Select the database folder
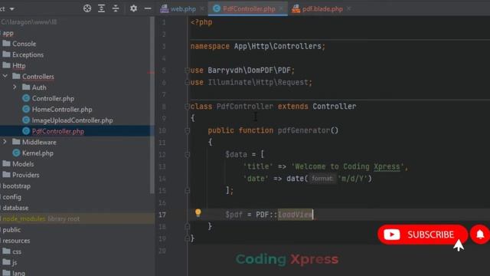This screenshot has width=490, height=276. [15, 208]
